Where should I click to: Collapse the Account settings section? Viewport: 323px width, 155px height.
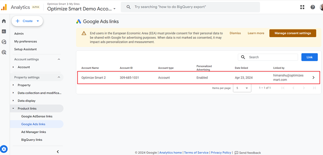(59, 59)
